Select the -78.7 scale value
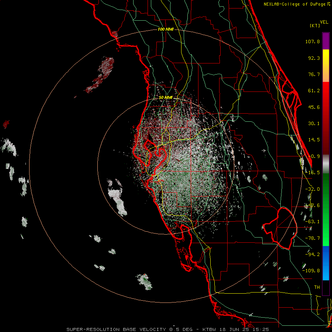 coord(312,238)
